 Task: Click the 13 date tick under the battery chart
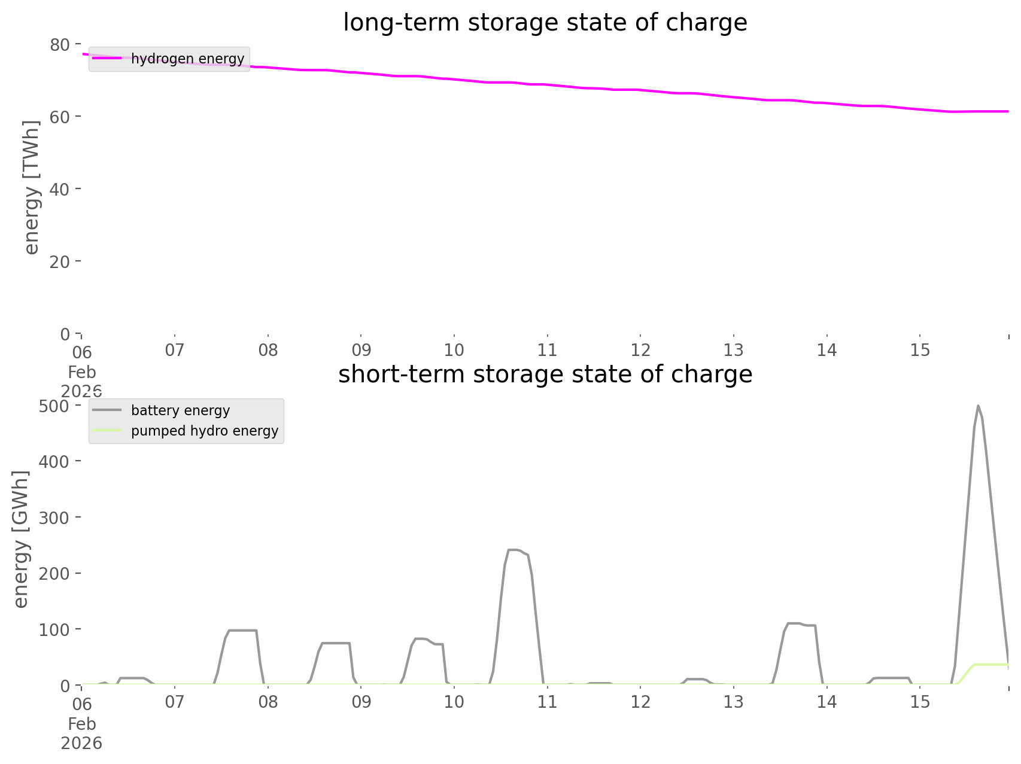tap(733, 702)
